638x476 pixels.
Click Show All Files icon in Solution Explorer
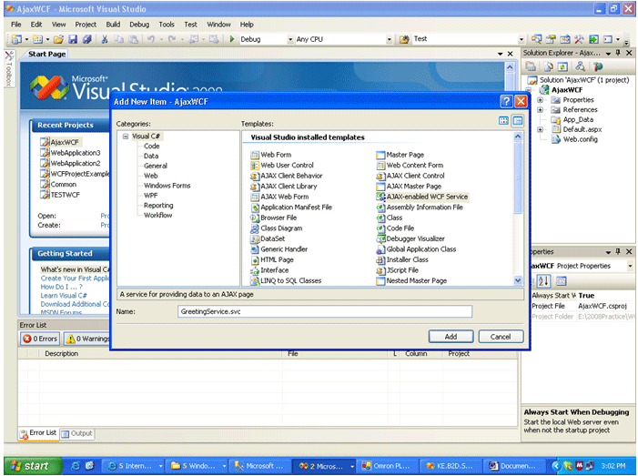pos(549,66)
